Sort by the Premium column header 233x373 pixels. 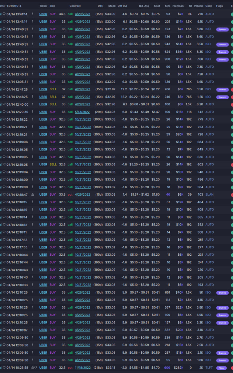[178, 6]
